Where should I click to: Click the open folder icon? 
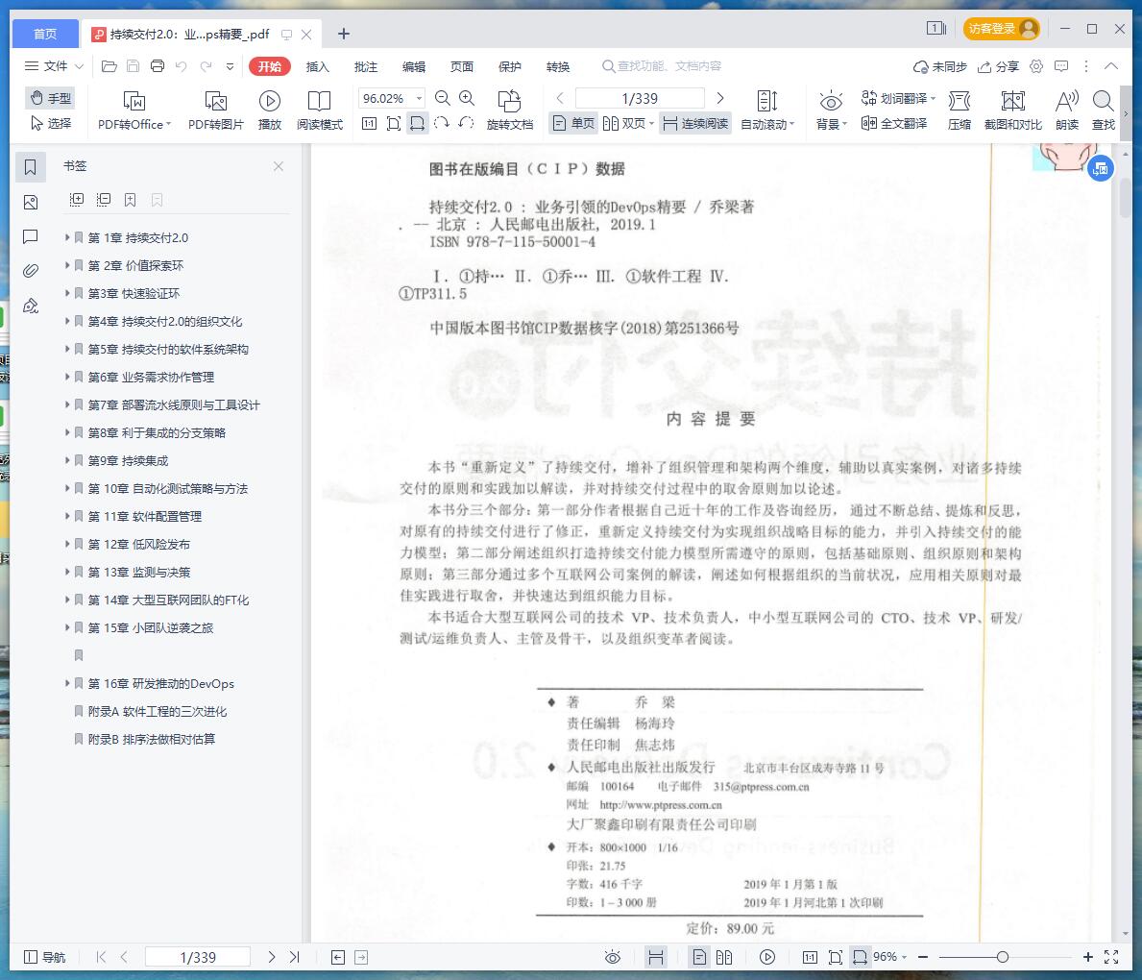[109, 66]
